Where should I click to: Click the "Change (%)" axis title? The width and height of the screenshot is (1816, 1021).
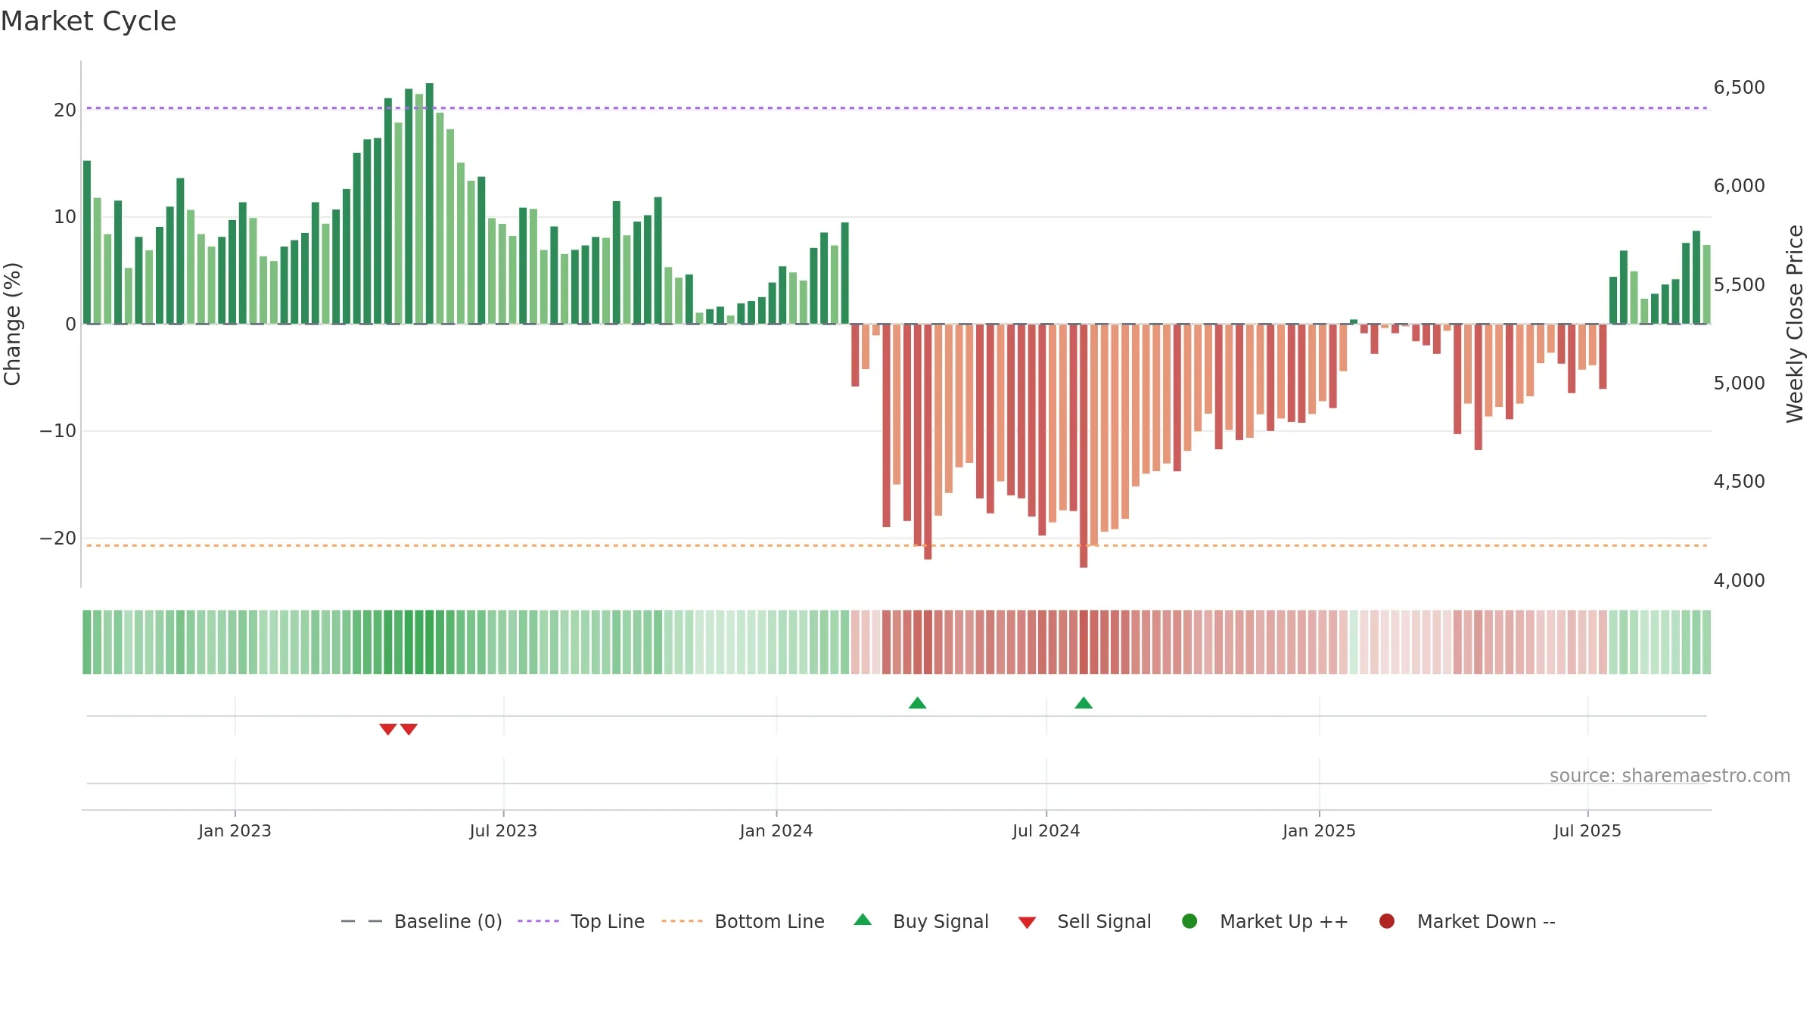(x=12, y=324)
